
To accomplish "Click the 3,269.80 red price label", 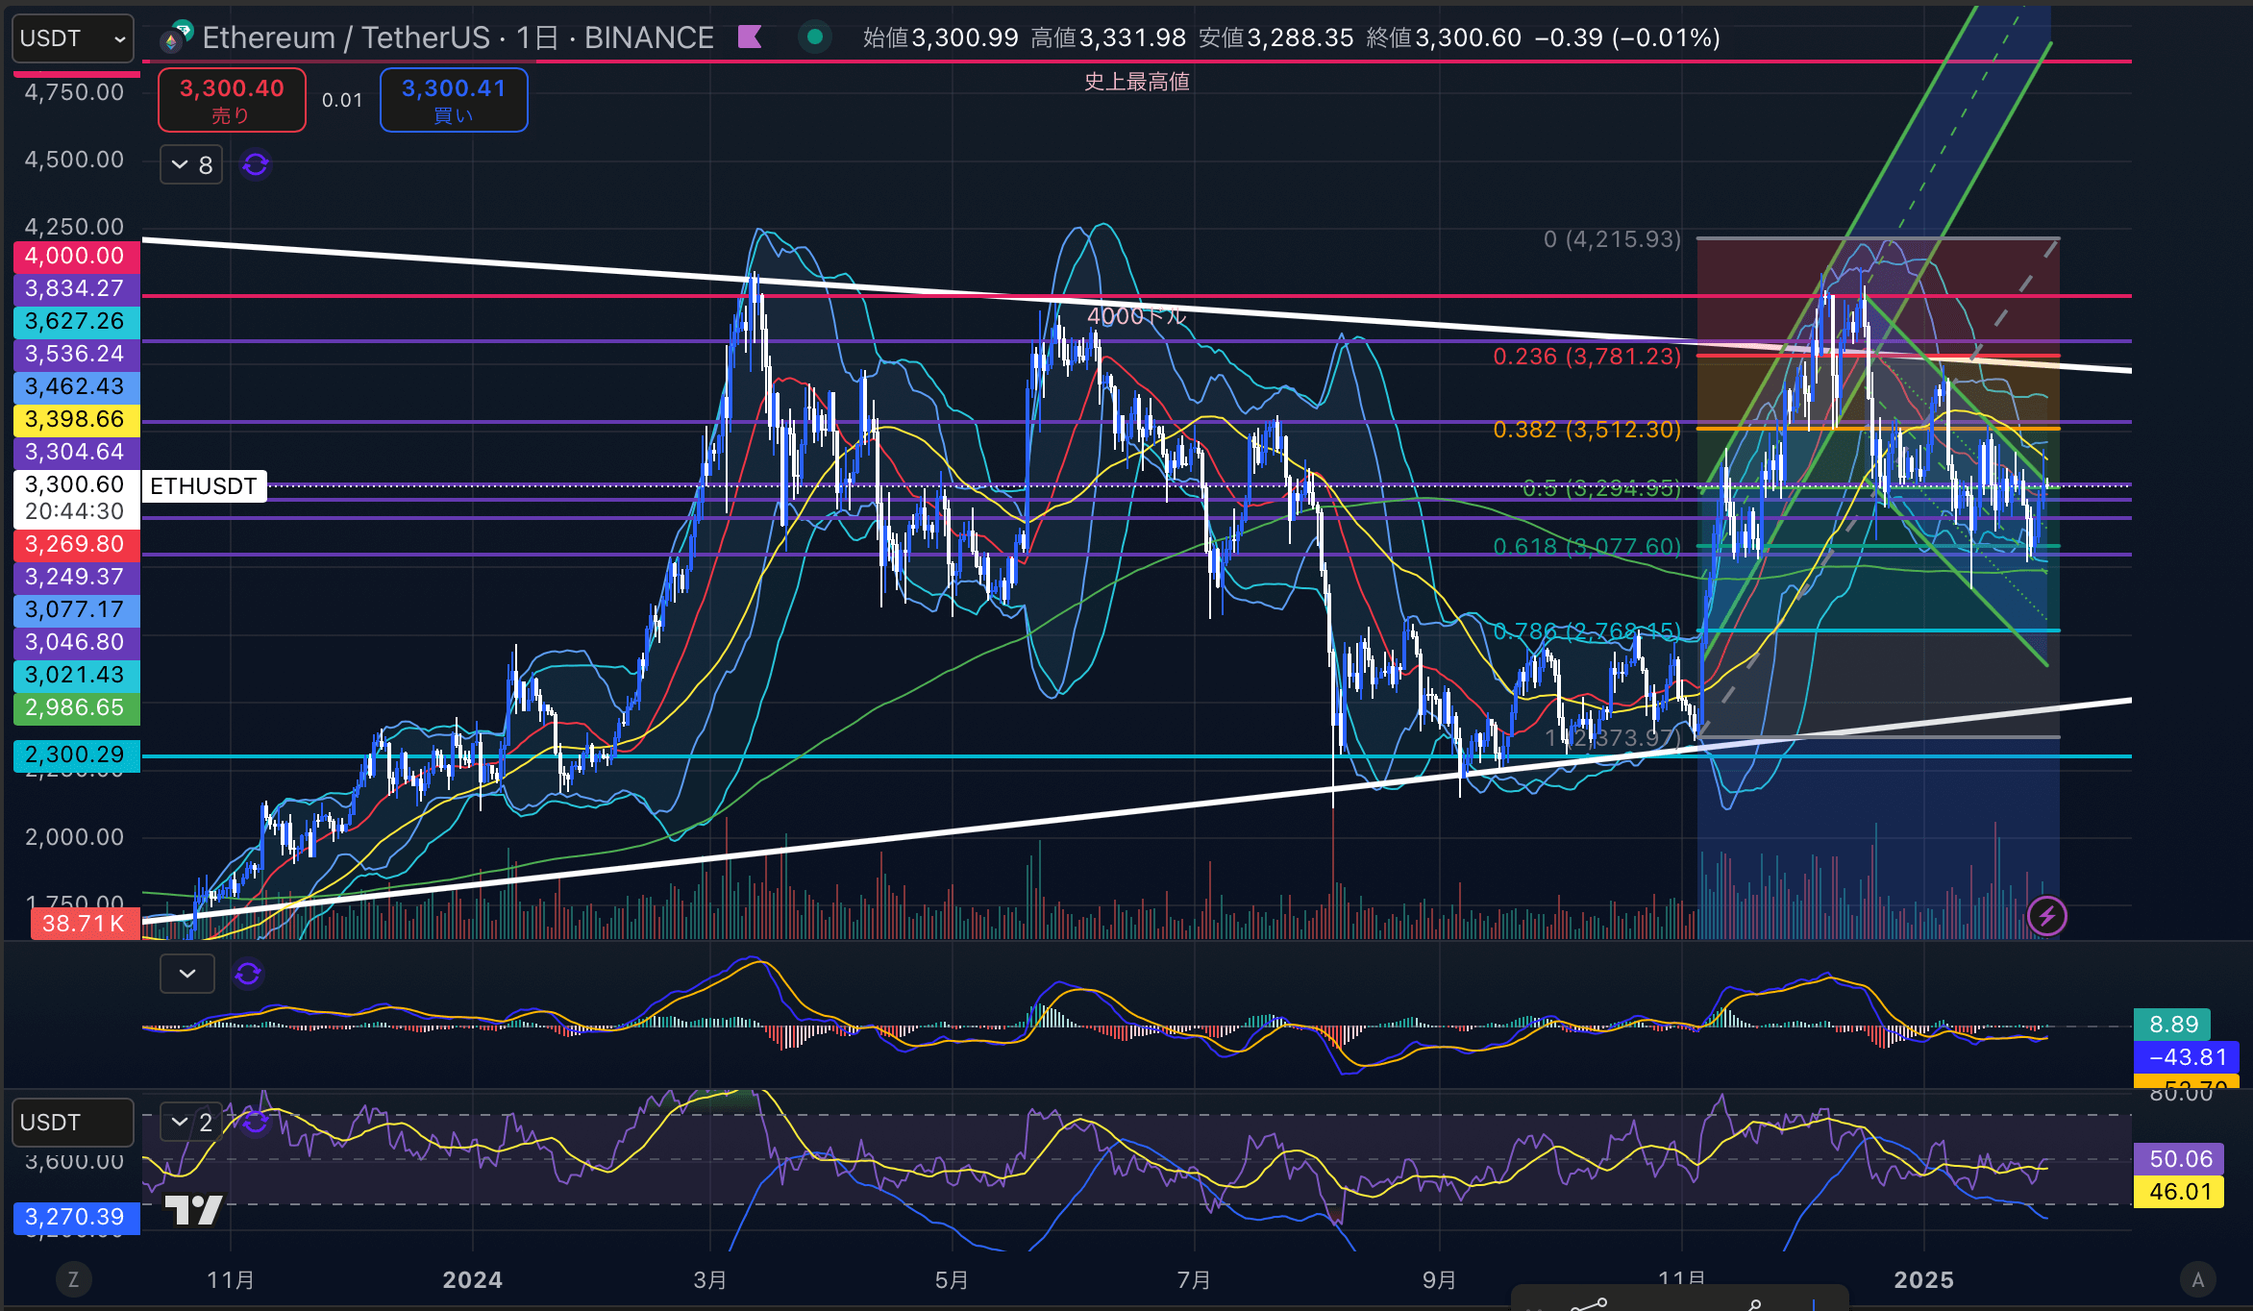I will click(x=76, y=545).
